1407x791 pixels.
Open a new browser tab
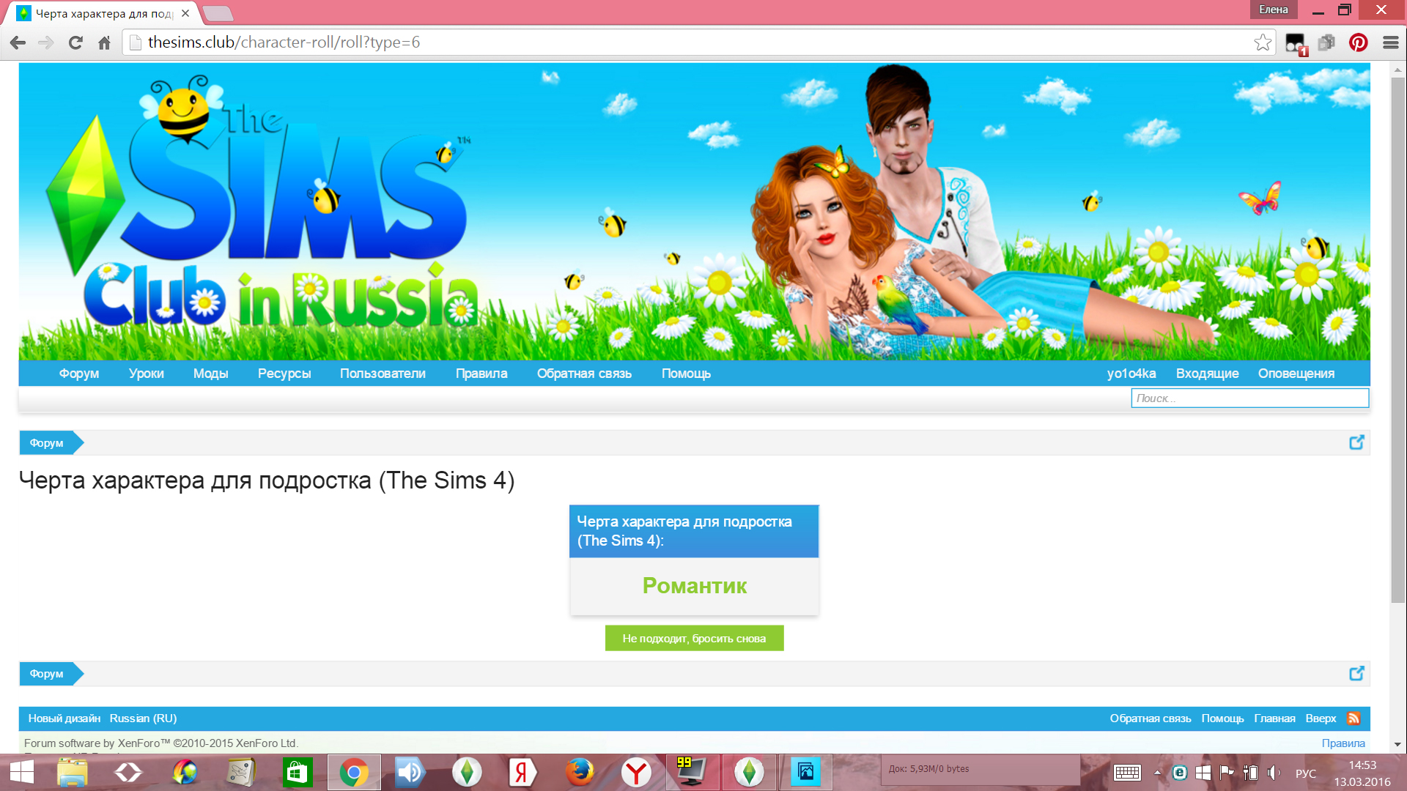[x=218, y=13]
